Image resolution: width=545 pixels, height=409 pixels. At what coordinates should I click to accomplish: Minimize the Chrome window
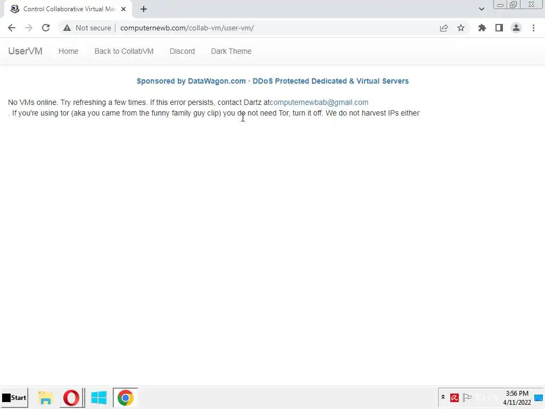tap(500, 5)
